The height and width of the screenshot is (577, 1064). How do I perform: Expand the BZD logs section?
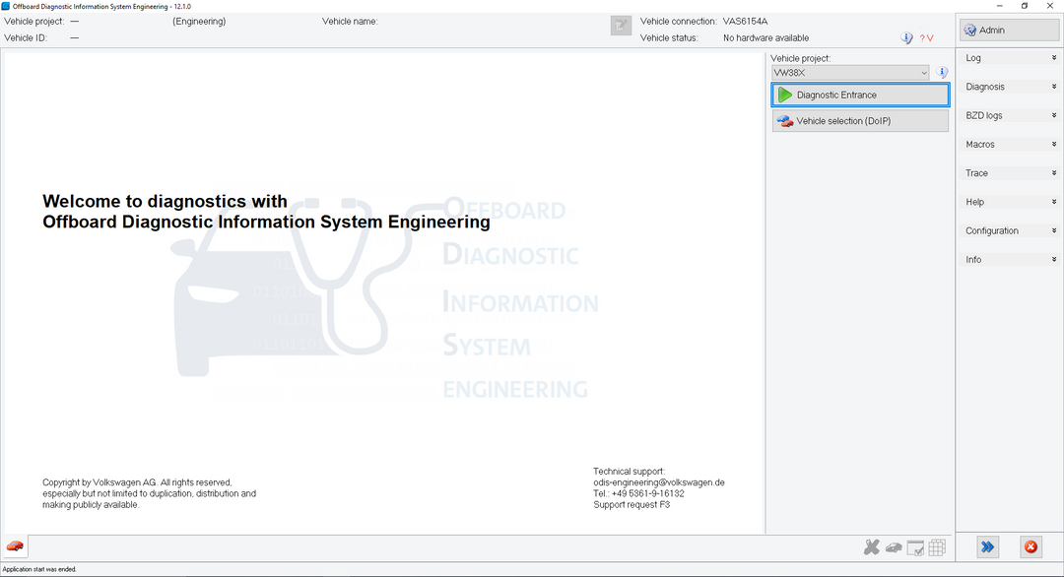click(1010, 115)
